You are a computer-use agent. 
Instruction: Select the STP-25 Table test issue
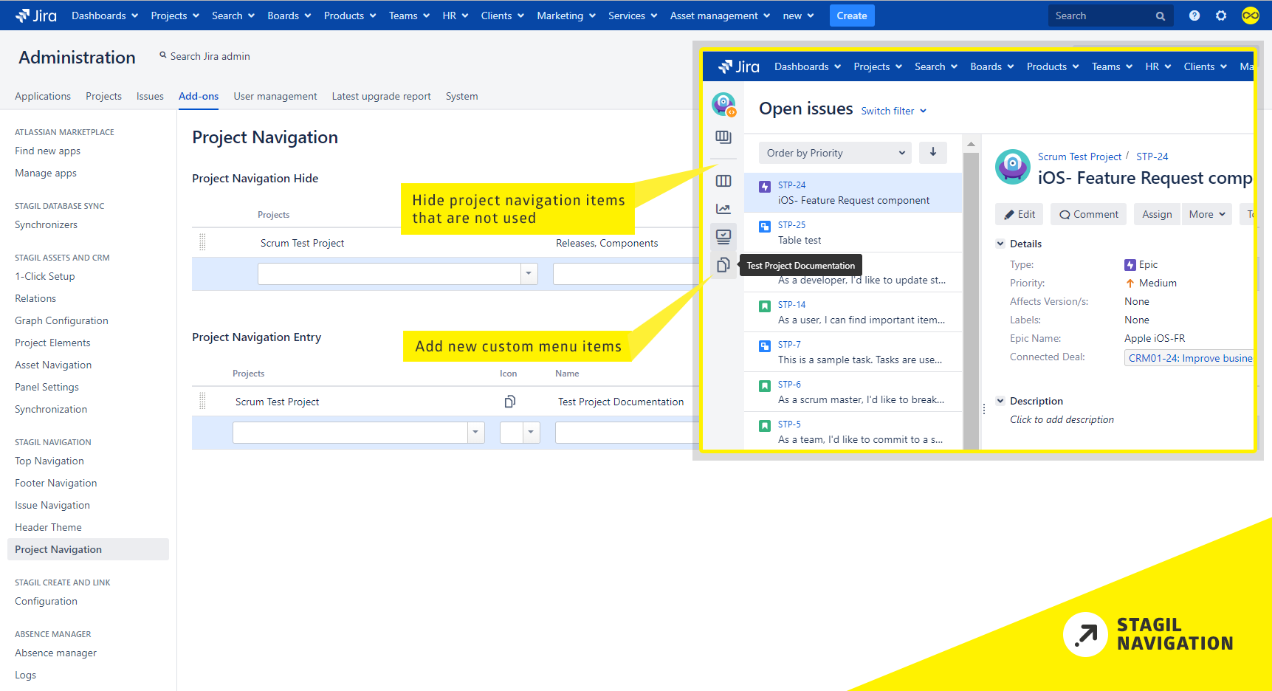[853, 233]
